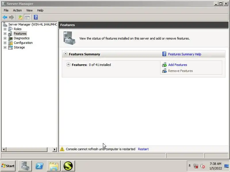Click the Up one level toolbar icon
The image size is (230, 172).
click(x=20, y=17)
